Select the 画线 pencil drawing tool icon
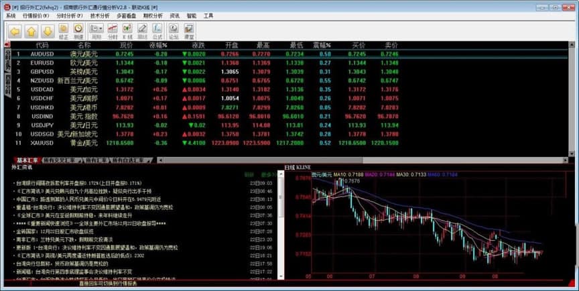Viewport: 579px width, 291px height. [143, 32]
